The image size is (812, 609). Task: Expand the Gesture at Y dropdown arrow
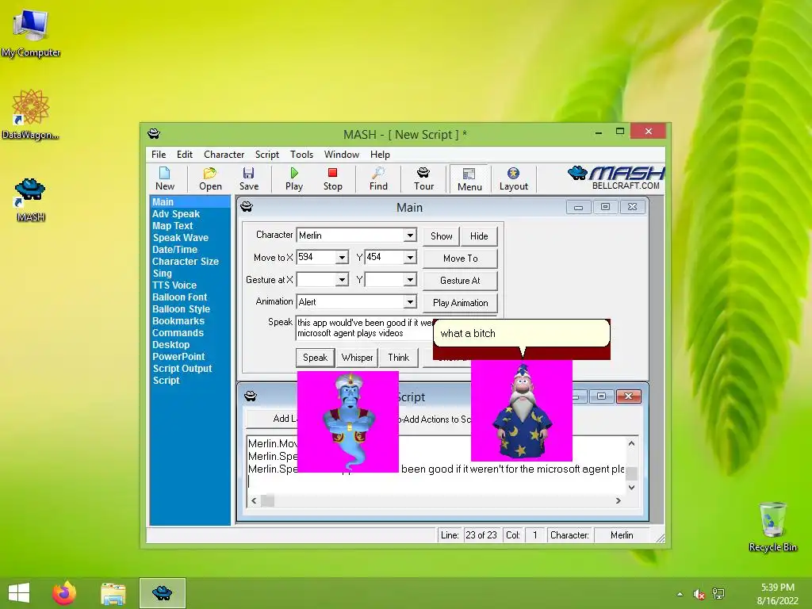(x=410, y=280)
